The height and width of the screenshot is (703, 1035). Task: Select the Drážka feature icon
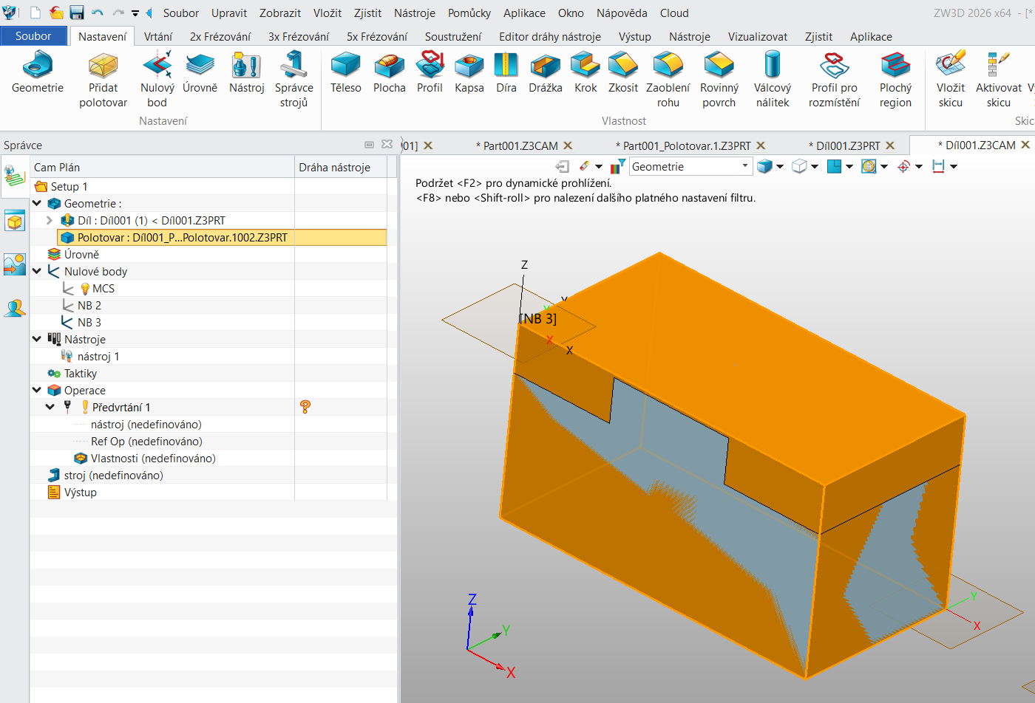click(546, 66)
